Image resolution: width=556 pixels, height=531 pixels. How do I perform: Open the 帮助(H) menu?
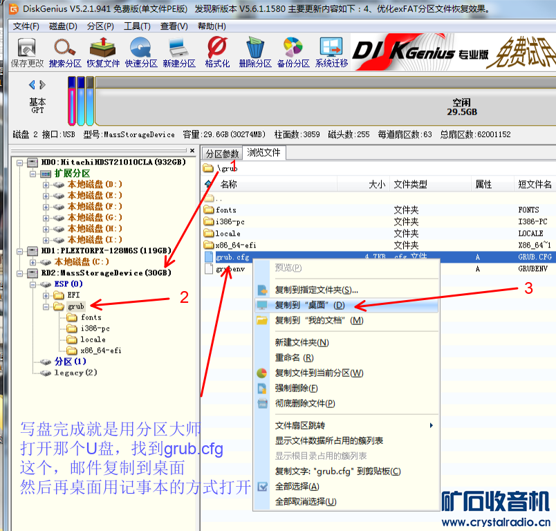tap(212, 26)
